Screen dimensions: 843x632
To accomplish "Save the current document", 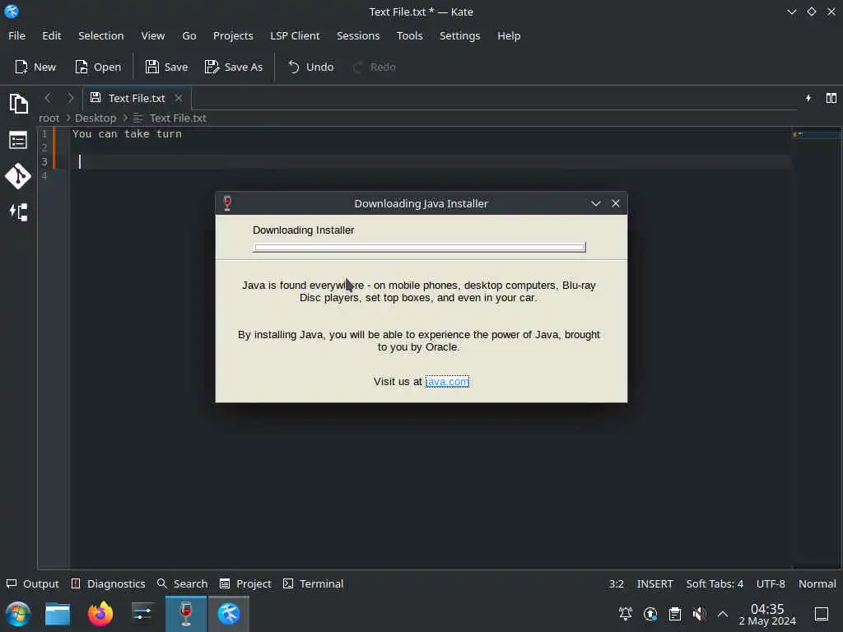I will [166, 67].
